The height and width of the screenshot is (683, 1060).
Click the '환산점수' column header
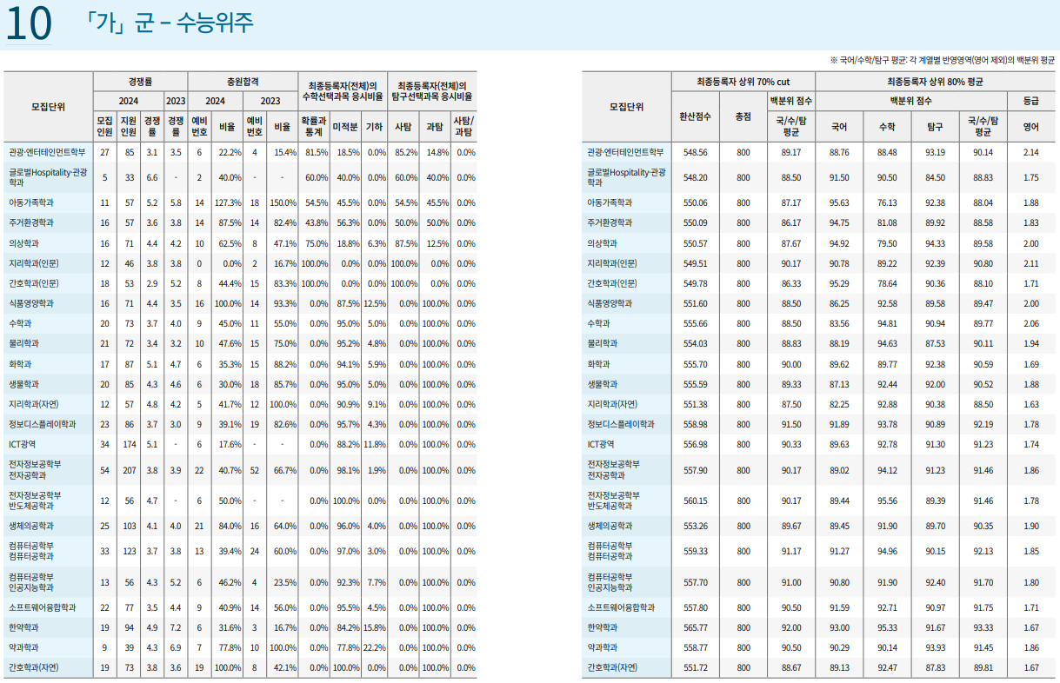(x=695, y=116)
